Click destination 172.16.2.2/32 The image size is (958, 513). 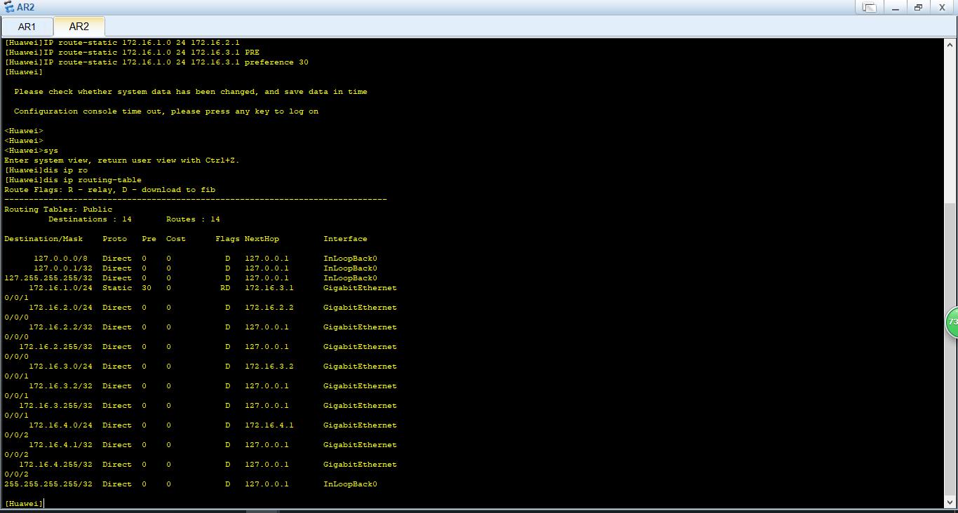point(60,327)
